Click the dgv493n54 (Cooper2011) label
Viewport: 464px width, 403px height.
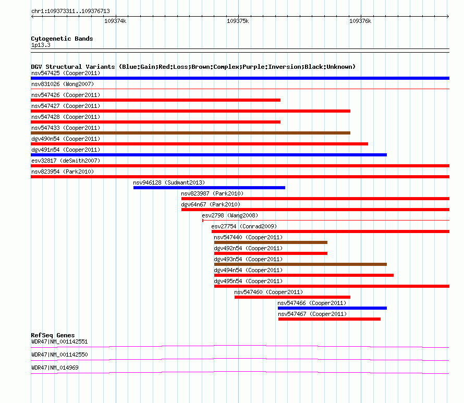(x=248, y=259)
